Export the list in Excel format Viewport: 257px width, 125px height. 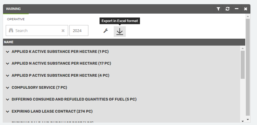(120, 31)
